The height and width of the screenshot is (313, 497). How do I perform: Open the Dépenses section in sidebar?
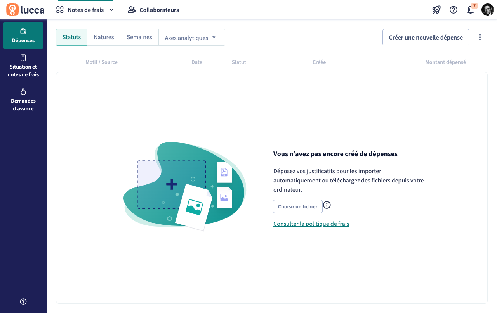(23, 36)
